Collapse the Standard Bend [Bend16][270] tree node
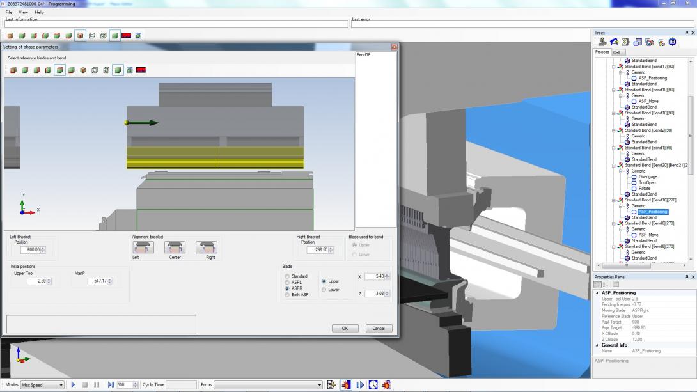 [x=614, y=200]
